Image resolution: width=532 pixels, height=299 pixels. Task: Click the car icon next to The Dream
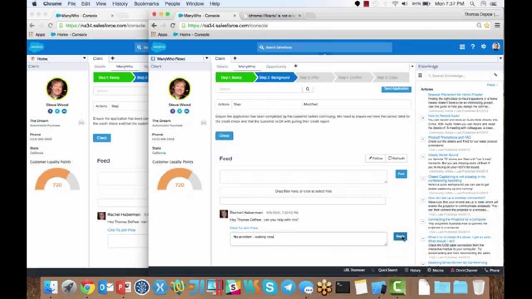204,123
